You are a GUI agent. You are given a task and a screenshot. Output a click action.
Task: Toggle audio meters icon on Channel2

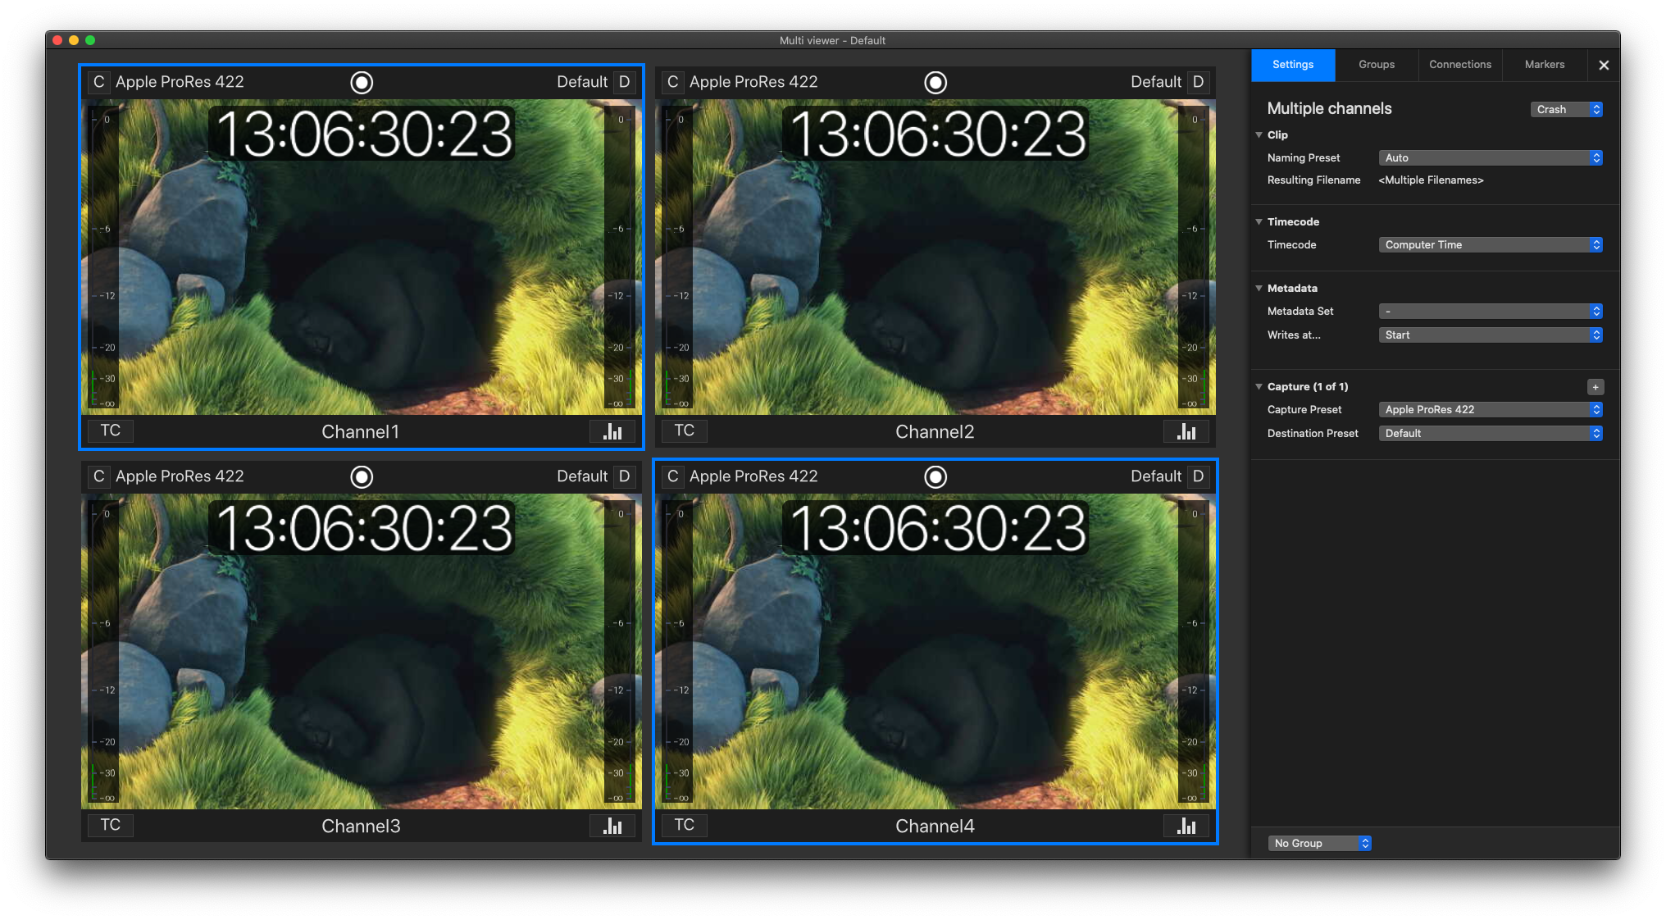pyautogui.click(x=1186, y=431)
